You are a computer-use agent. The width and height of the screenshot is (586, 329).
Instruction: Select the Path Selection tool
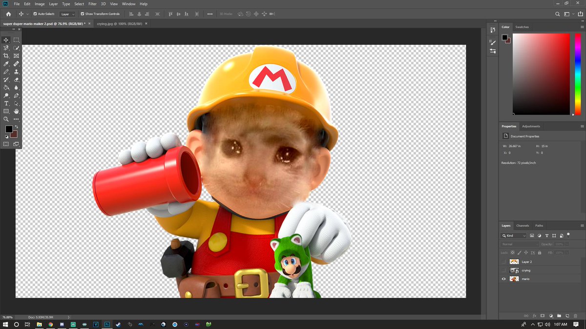tap(16, 103)
